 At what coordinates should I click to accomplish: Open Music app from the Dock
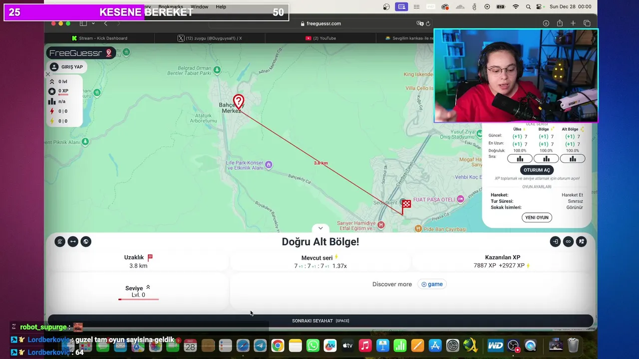(x=365, y=345)
